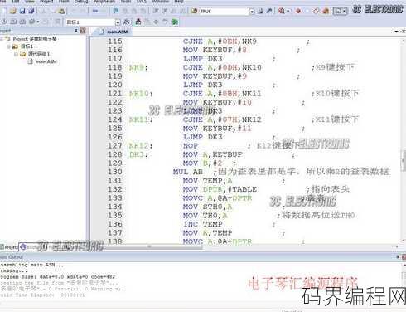
Task: Open the Debug menu
Action: tap(81, 2)
